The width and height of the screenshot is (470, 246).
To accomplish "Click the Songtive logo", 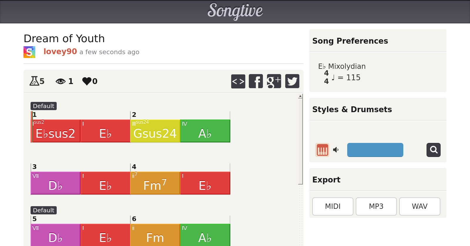I will click(x=235, y=11).
